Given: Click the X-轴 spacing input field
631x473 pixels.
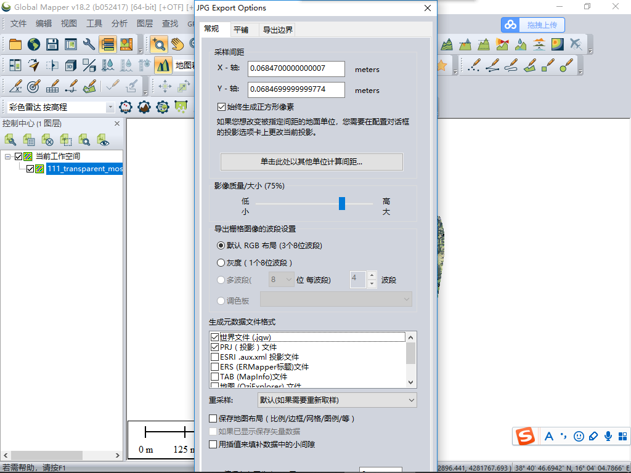Looking at the screenshot, I should (296, 69).
